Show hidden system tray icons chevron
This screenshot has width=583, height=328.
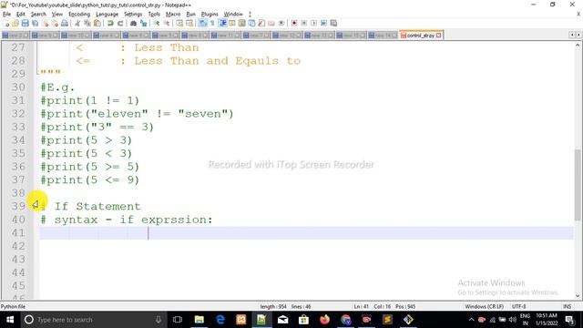[471, 320]
